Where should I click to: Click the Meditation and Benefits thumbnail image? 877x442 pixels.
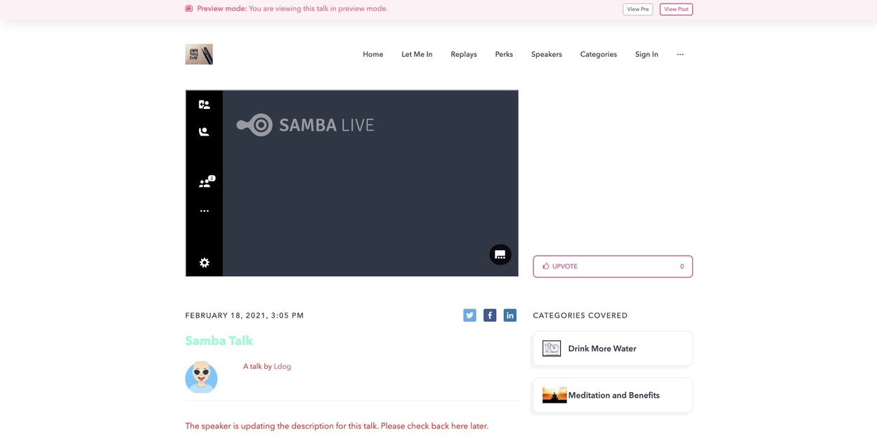pos(554,395)
